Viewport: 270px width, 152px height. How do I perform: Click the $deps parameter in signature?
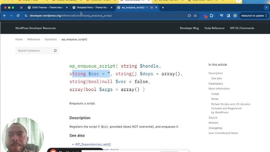[146, 74]
